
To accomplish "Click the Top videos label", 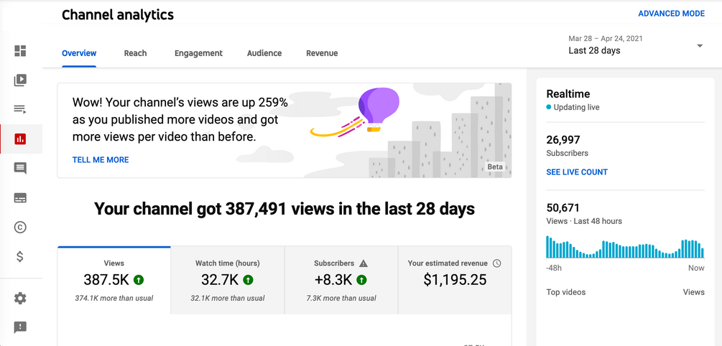I will [566, 292].
